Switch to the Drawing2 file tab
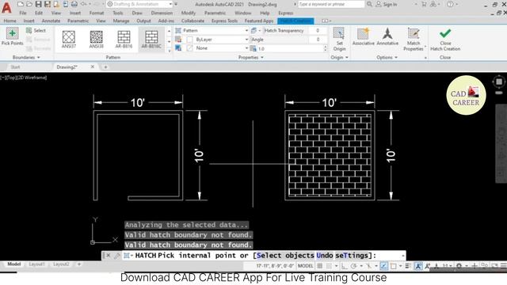 (67, 66)
